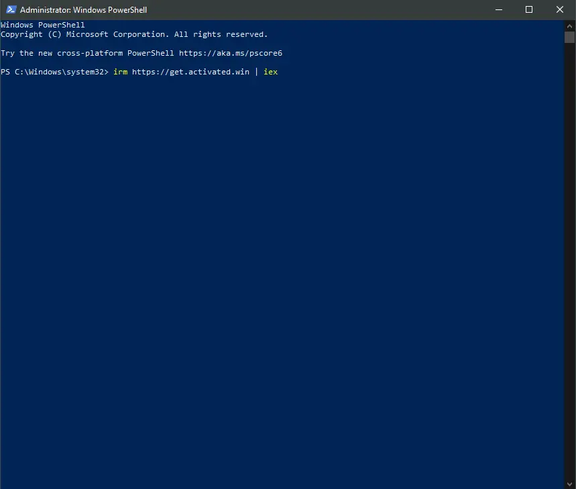Open the window menu via the PowerShell logo

[9, 9]
